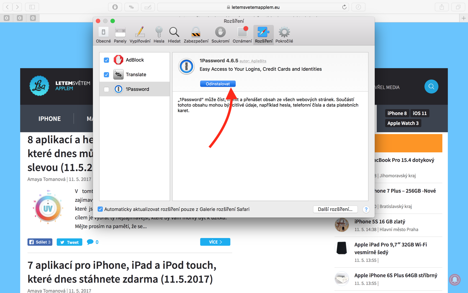The width and height of the screenshot is (468, 293).
Task: Open the 8 aplikací article headline
Action: click(60, 153)
